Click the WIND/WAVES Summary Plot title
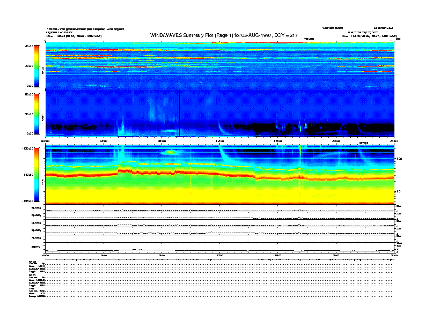Image resolution: width=425 pixels, height=328 pixels. point(224,35)
